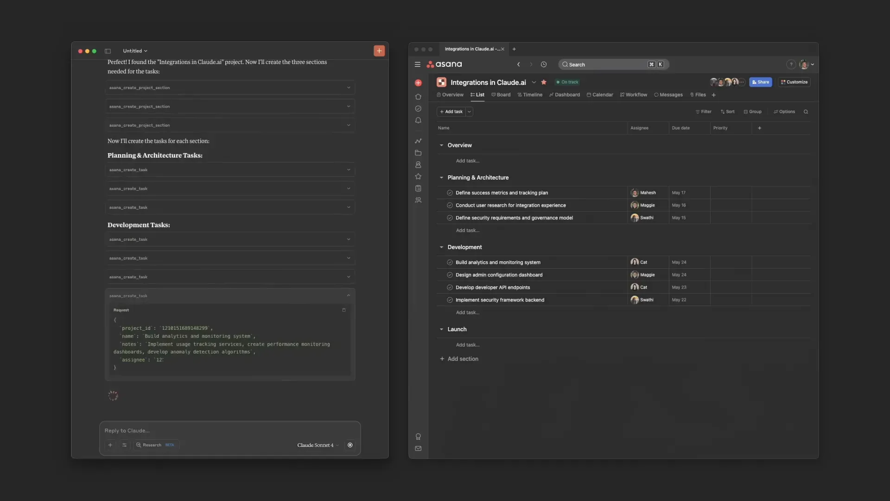The width and height of the screenshot is (890, 501).
Task: Click the lightbulb icon at sidebar bottom
Action: [418, 437]
